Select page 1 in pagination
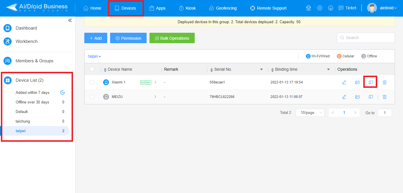403x193 pixels. pyautogui.click(x=344, y=113)
